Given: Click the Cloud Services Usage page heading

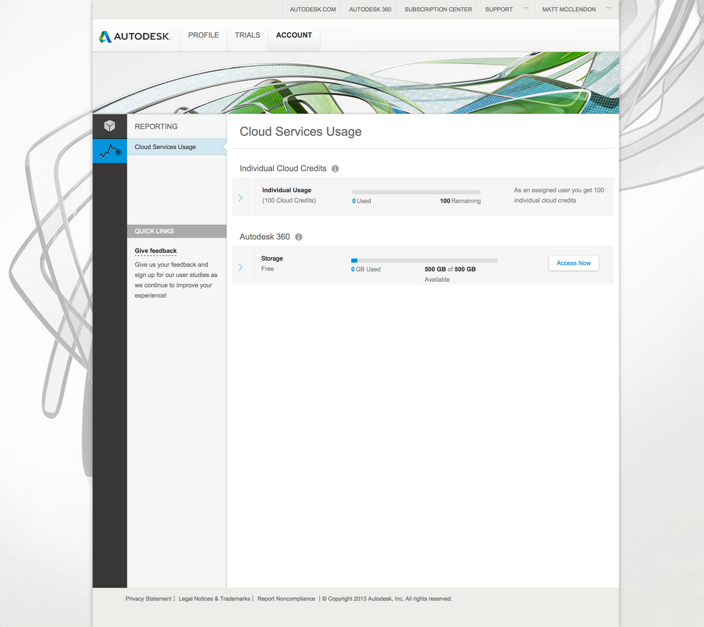Looking at the screenshot, I should pos(301,132).
